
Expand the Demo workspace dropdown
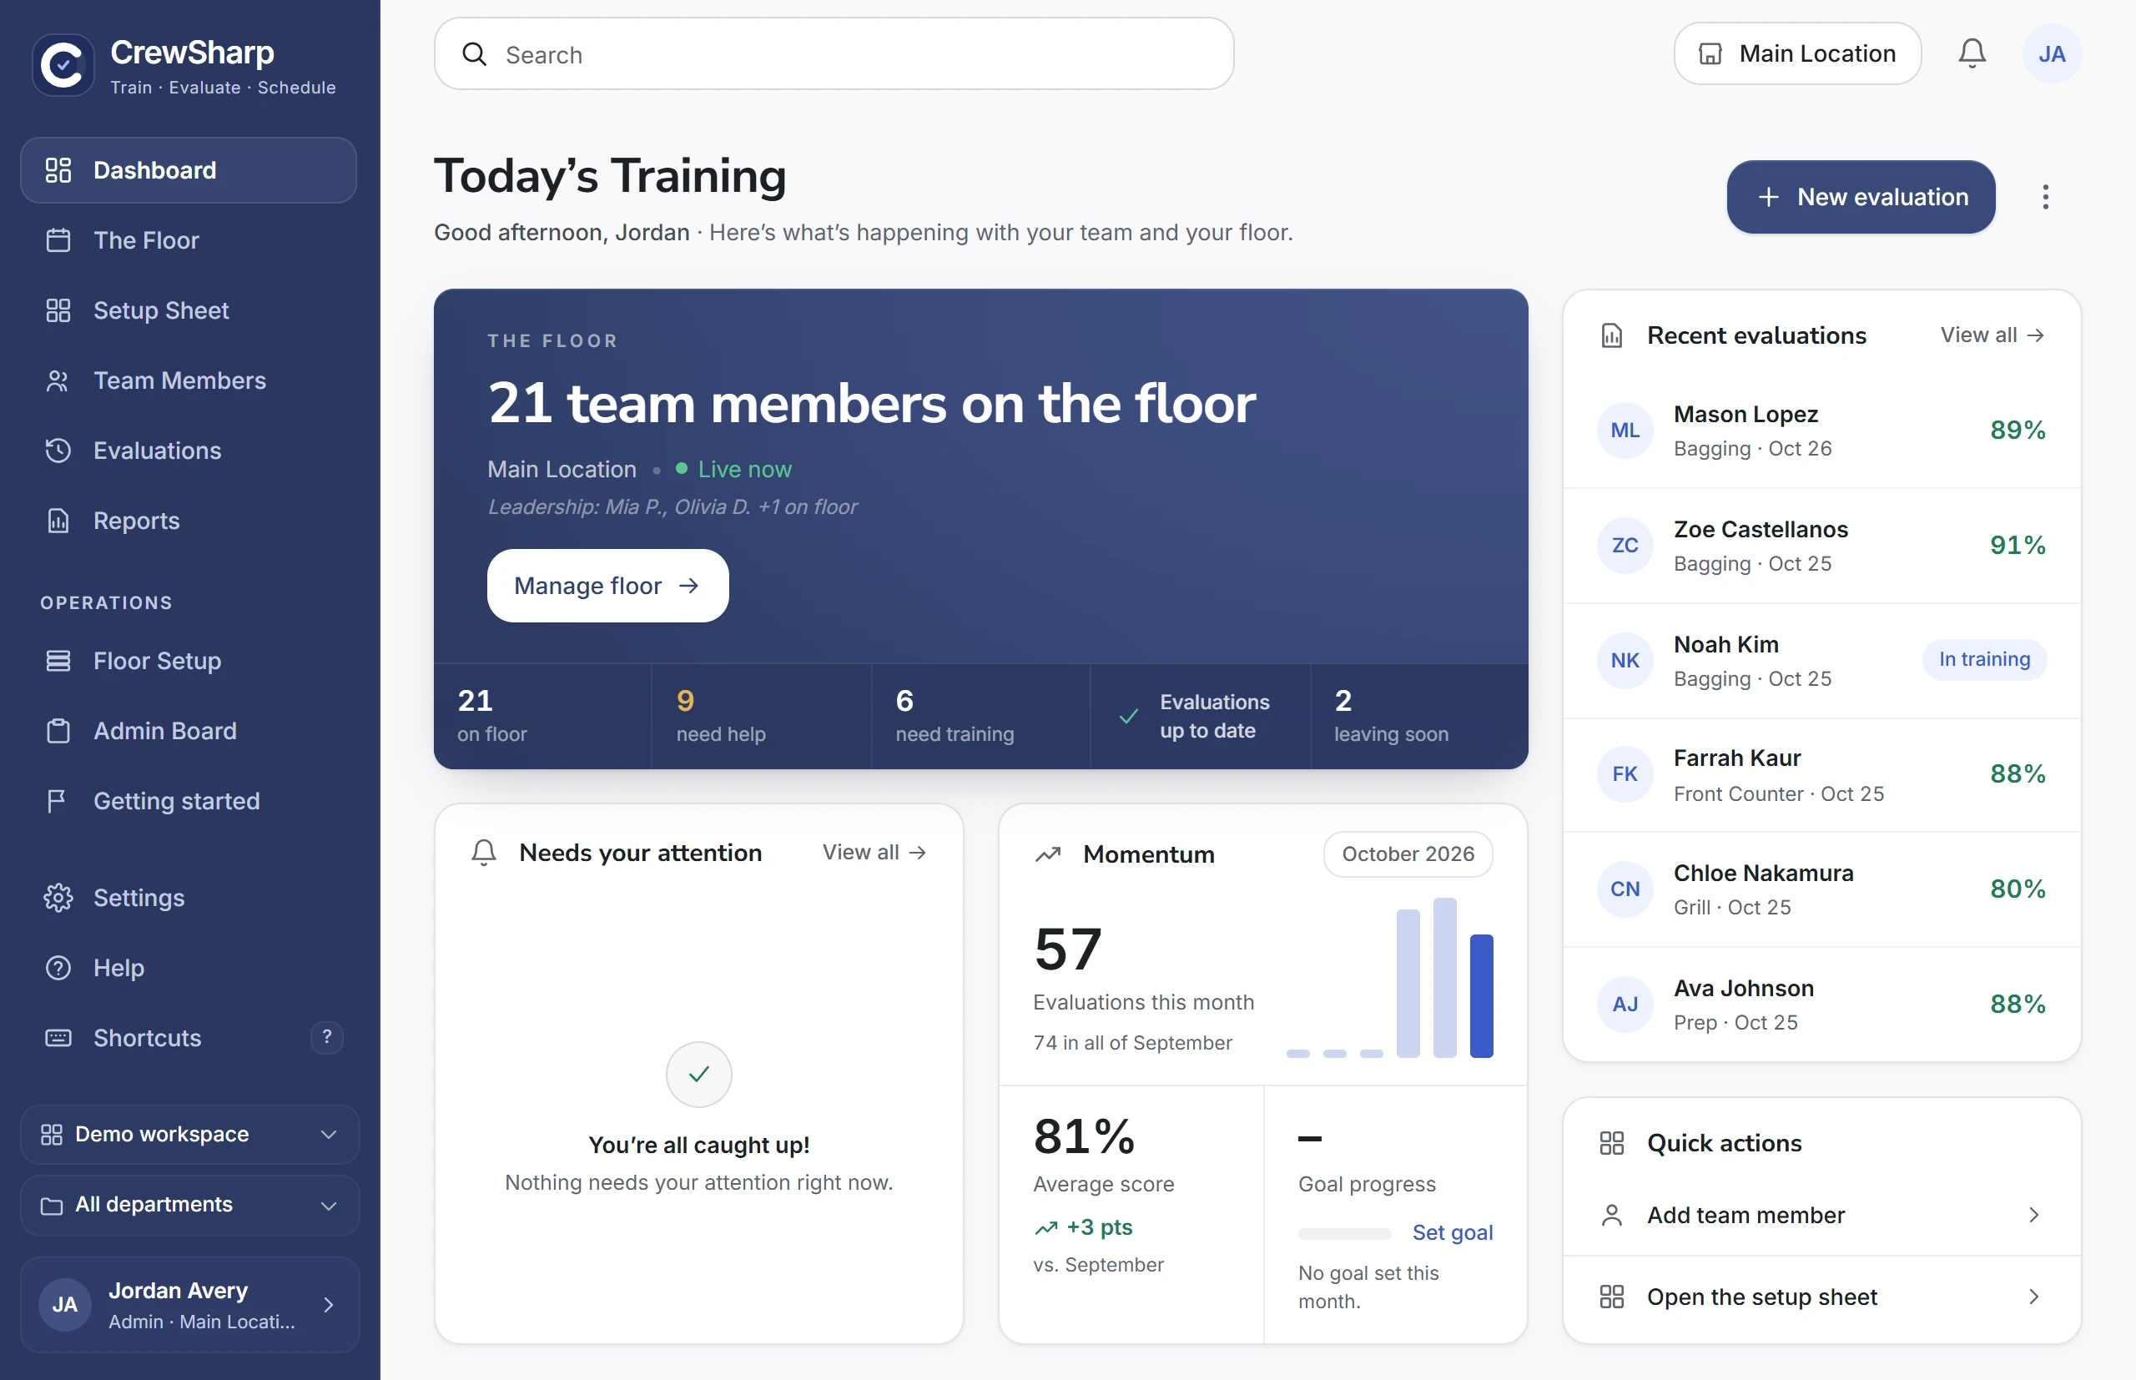tap(189, 1134)
